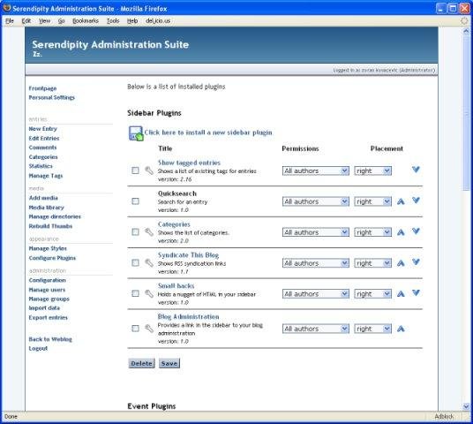Open Configure Plugins link
The image size is (473, 424).
[52, 258]
